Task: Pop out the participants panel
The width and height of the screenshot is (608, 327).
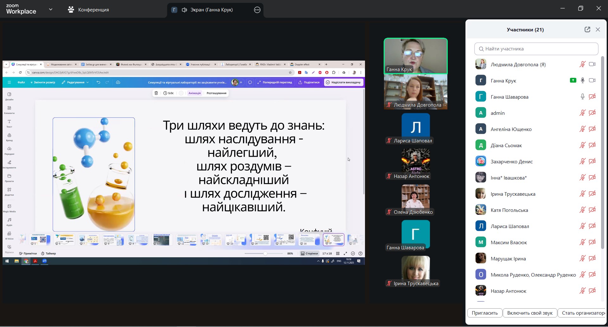Action: (587, 29)
